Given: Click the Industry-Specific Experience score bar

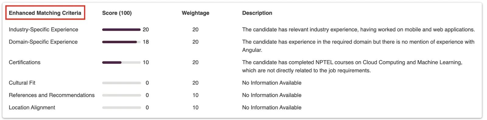Looking at the screenshot, I should coord(121,30).
